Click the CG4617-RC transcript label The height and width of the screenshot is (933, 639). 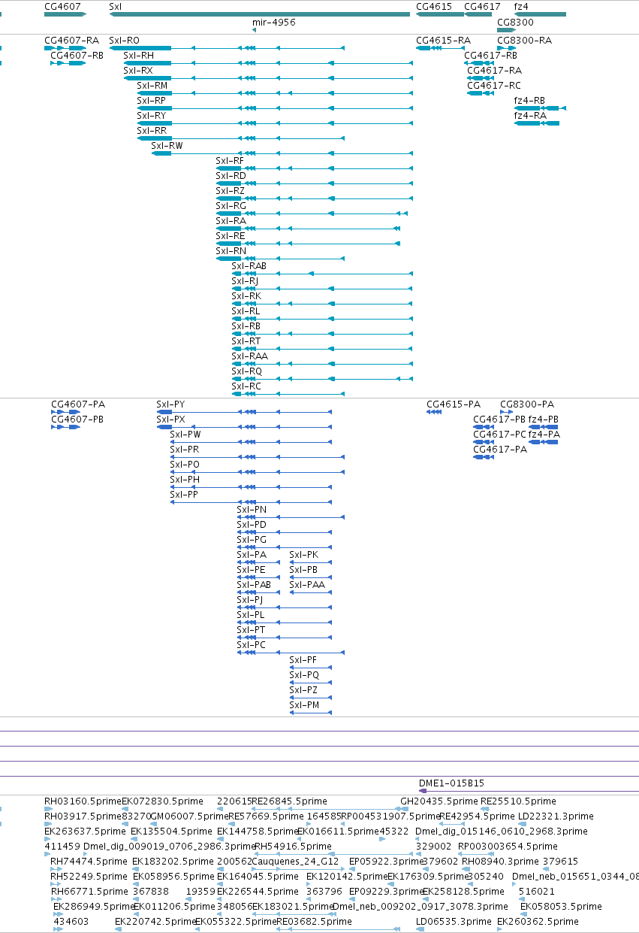[494, 85]
